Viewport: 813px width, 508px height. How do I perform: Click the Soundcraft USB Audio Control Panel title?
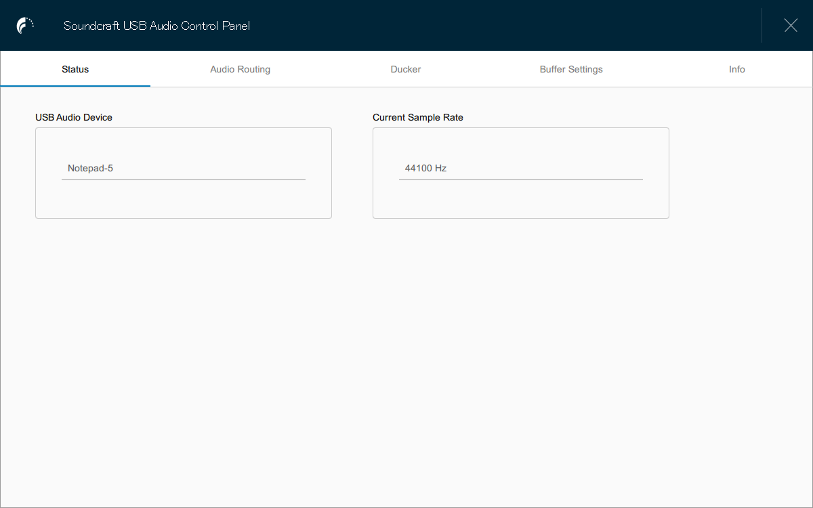157,26
